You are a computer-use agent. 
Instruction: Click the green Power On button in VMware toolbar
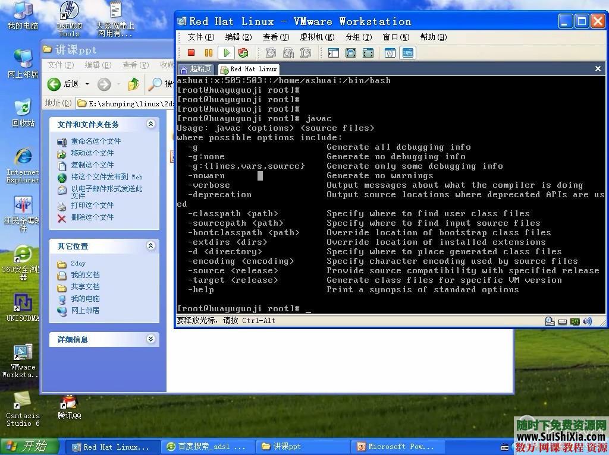[x=227, y=53]
